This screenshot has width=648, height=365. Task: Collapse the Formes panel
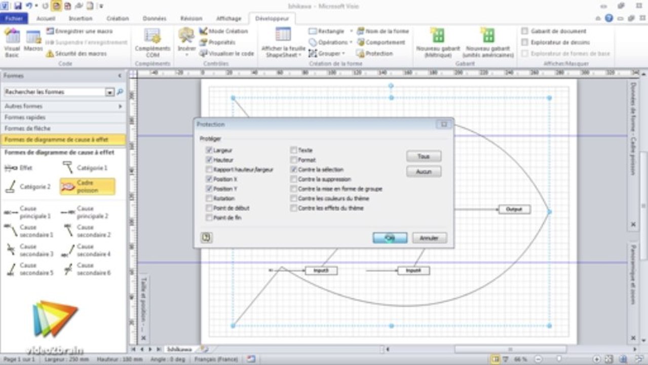pos(120,76)
